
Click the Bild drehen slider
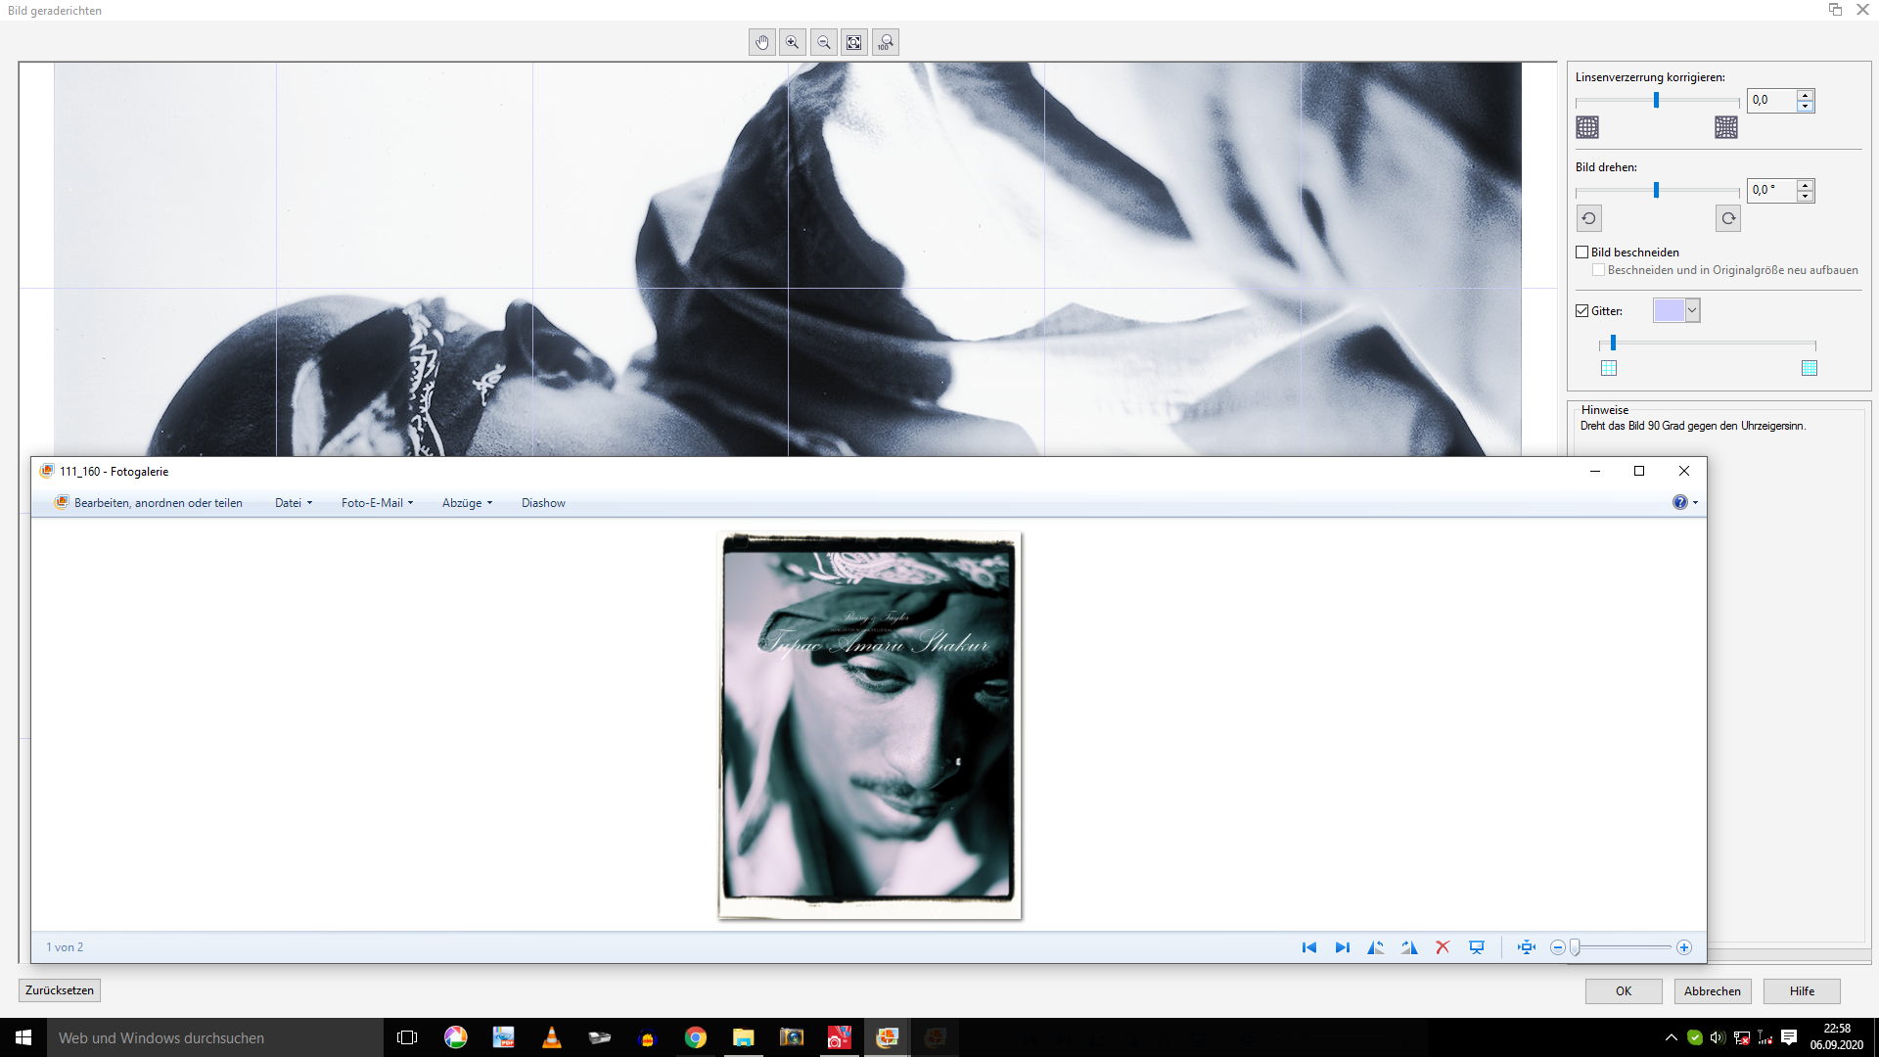click(1657, 191)
